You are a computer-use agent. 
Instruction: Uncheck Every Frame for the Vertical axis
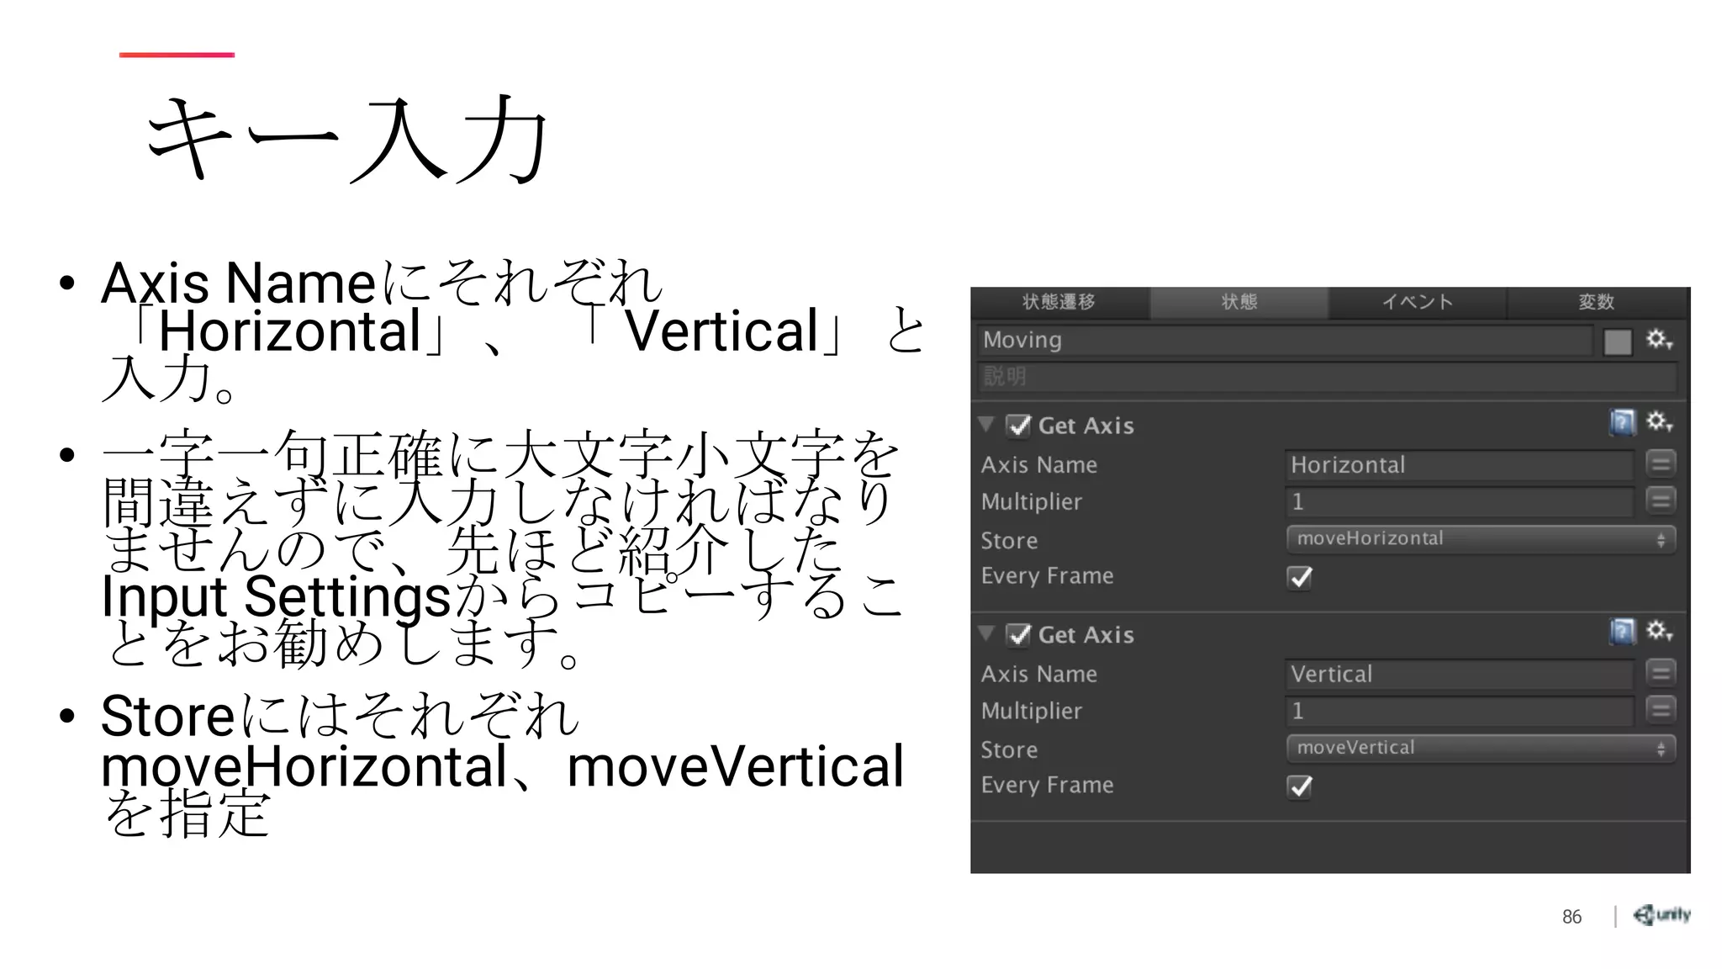coord(1300,787)
